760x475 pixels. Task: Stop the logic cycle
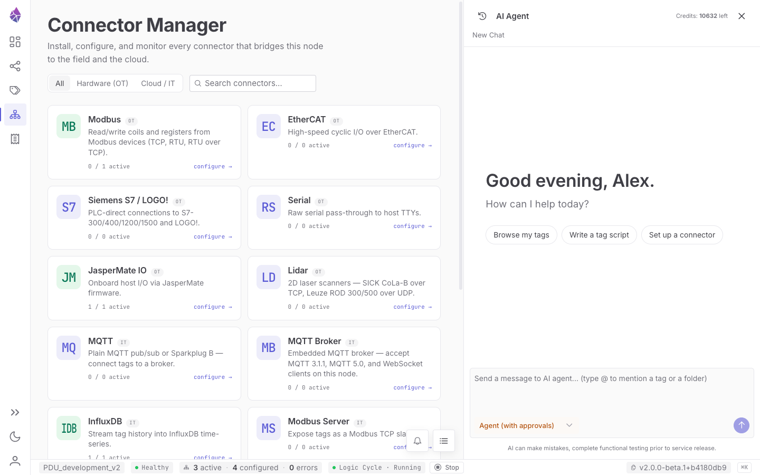446,468
